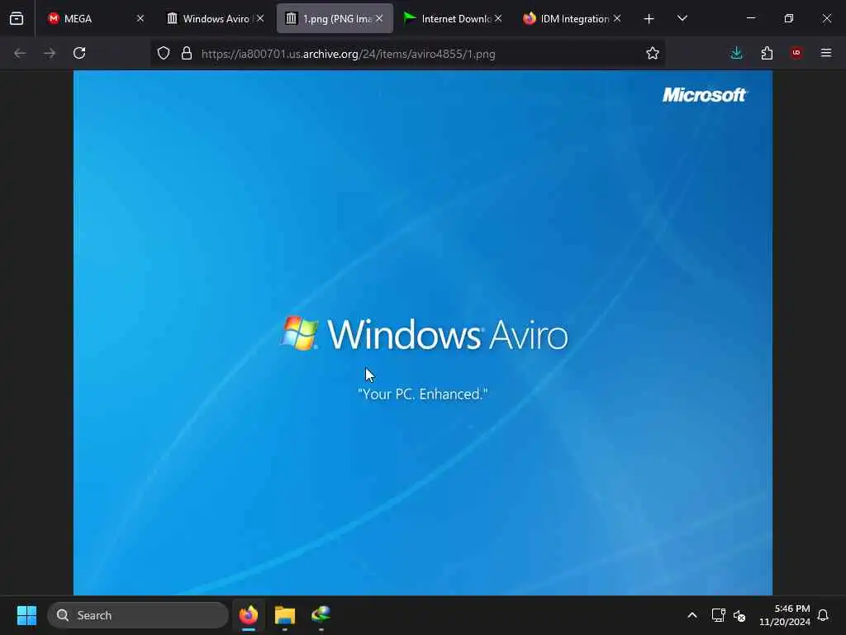Expand the list all tabs chevron
Image resolution: width=846 pixels, height=635 pixels.
click(x=682, y=18)
